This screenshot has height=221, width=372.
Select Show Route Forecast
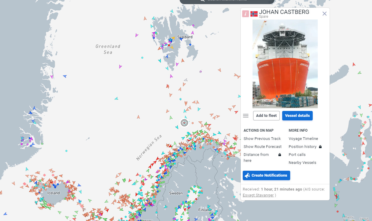click(x=263, y=147)
